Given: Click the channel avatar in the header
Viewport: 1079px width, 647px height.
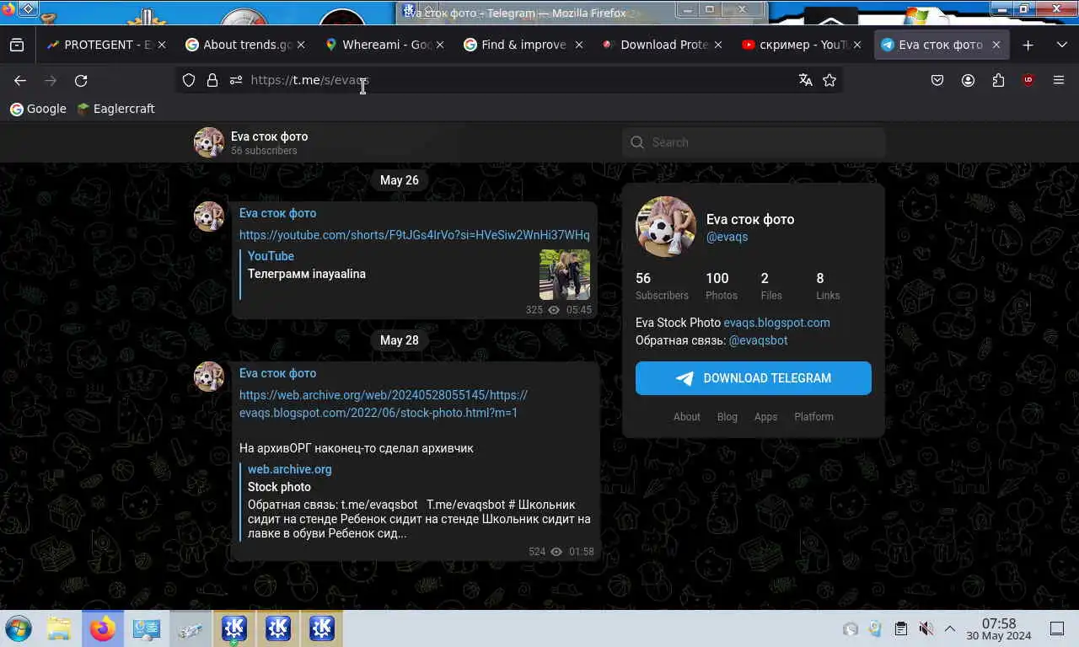Looking at the screenshot, I should click(x=209, y=142).
